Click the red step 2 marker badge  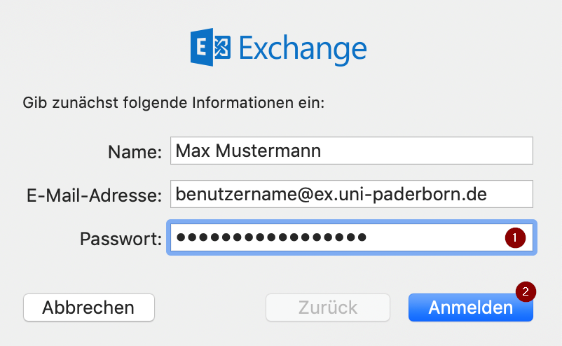(x=526, y=291)
